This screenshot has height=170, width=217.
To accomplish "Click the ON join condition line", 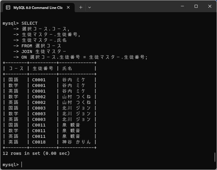I will coord(85,57).
